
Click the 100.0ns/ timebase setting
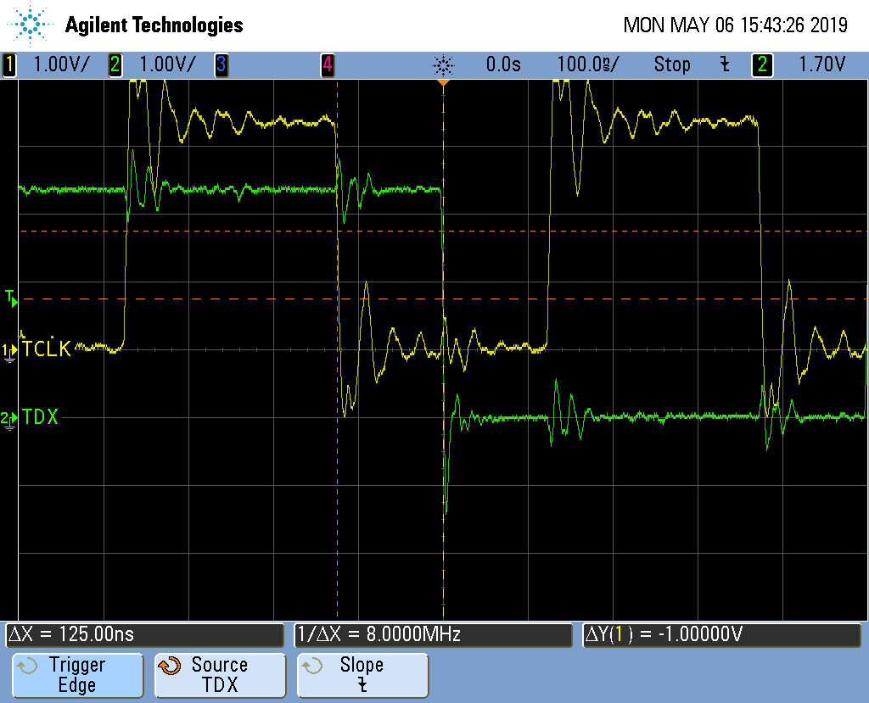[x=588, y=64]
